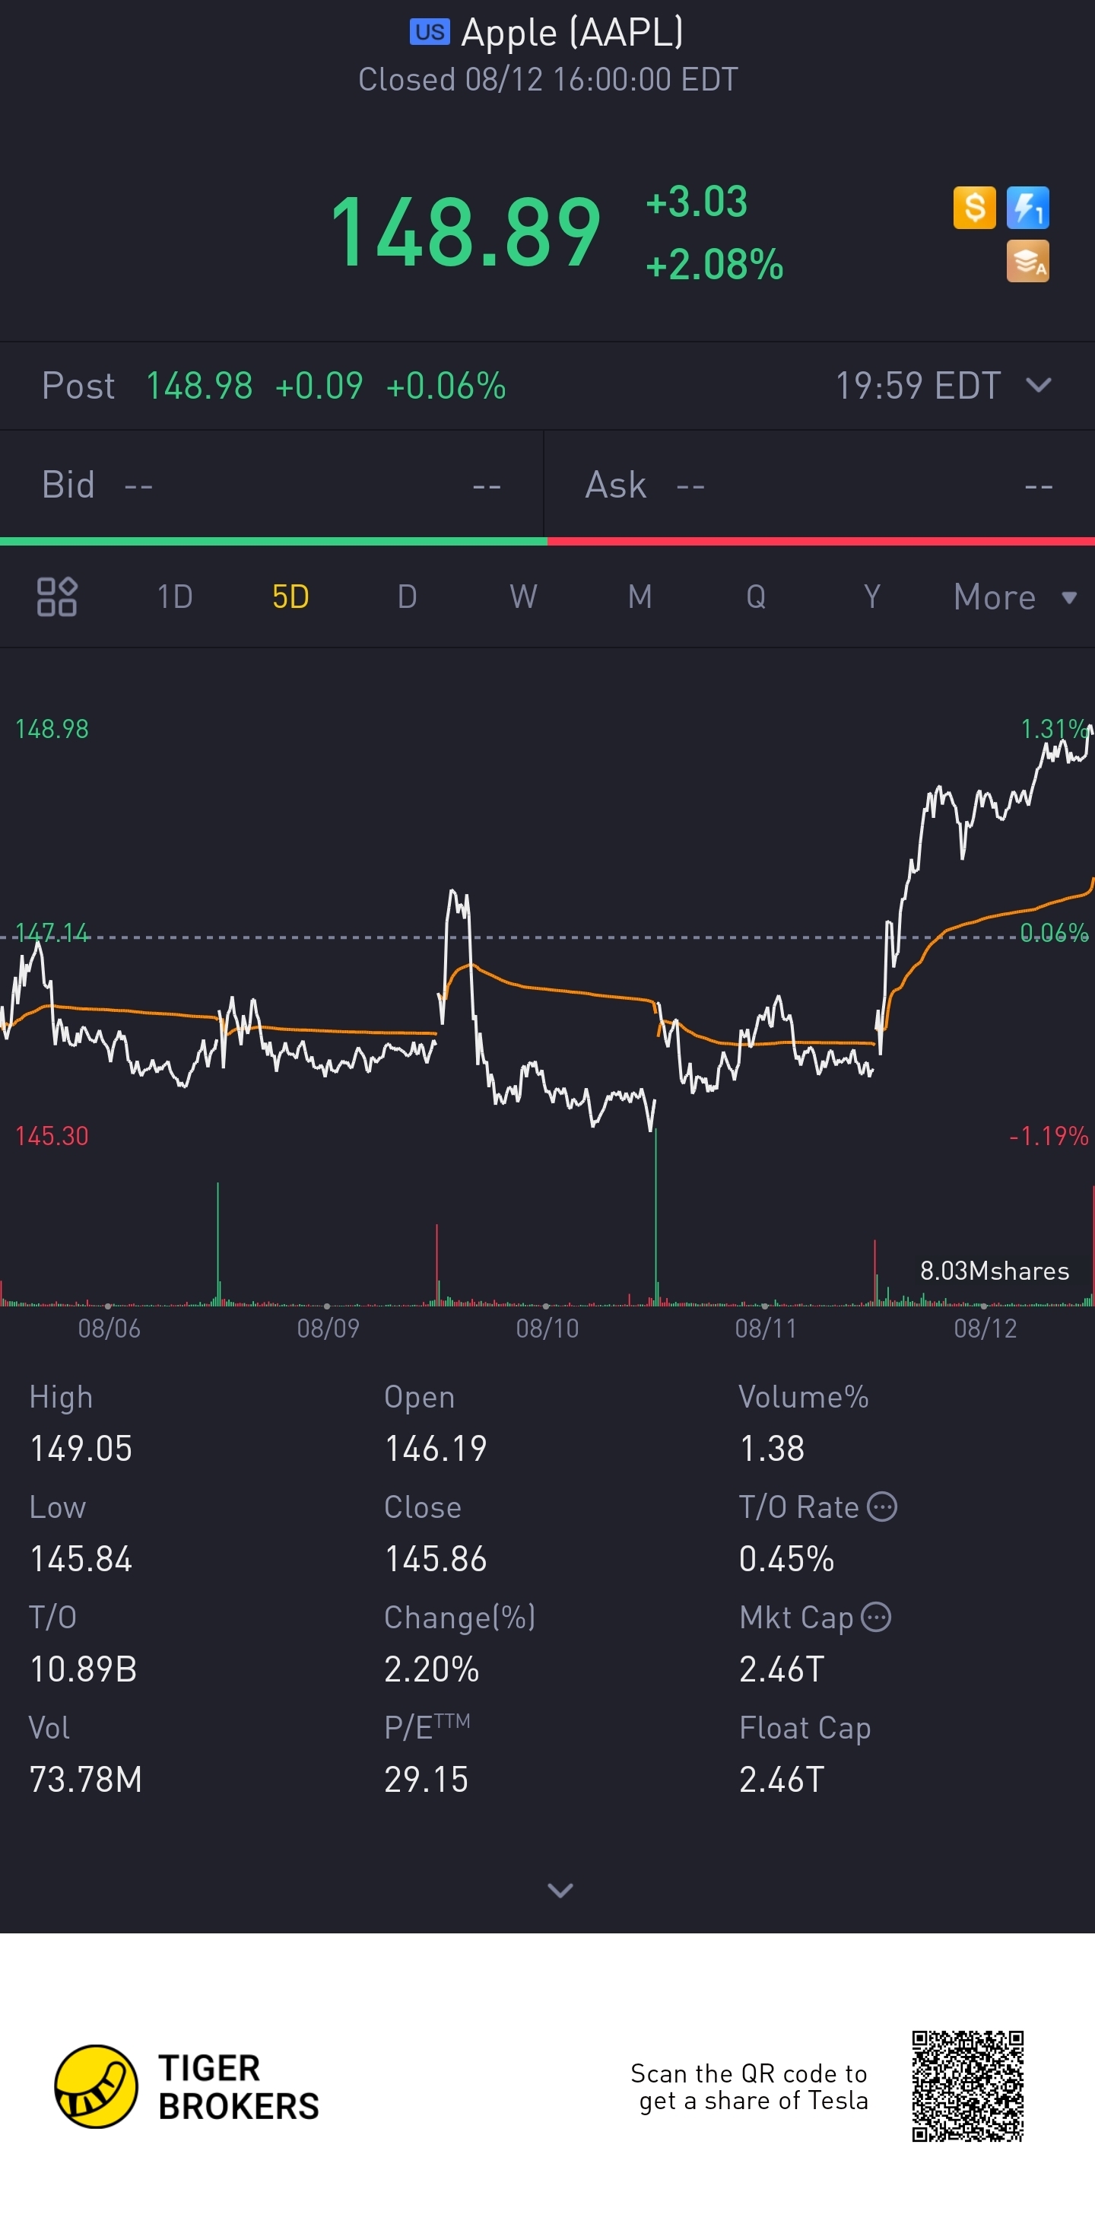The image size is (1095, 2240).
Task: Tap the Volume% value 1.38
Action: [772, 1448]
